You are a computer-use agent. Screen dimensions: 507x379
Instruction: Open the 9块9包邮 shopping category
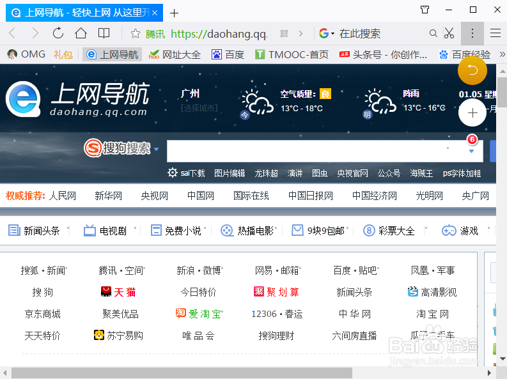click(x=318, y=231)
